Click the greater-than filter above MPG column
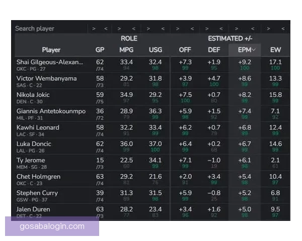Viewport: 302px width, 241px height. point(119,29)
